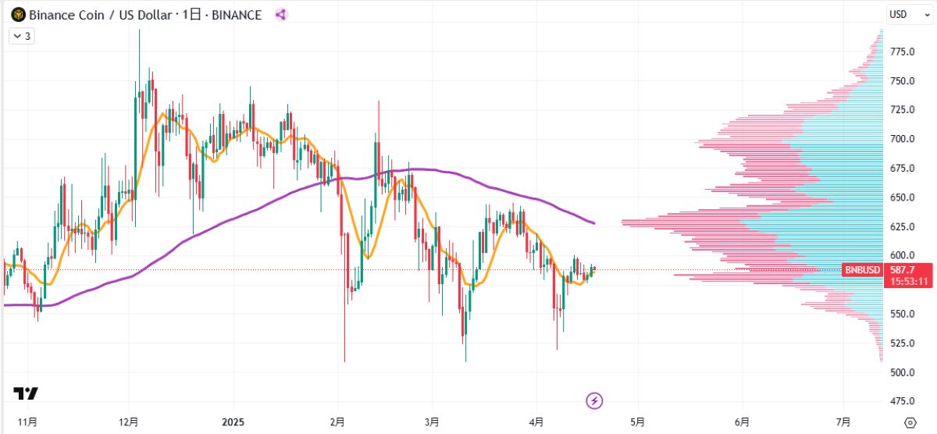Click the 6月 date label on time axis

pos(742,422)
